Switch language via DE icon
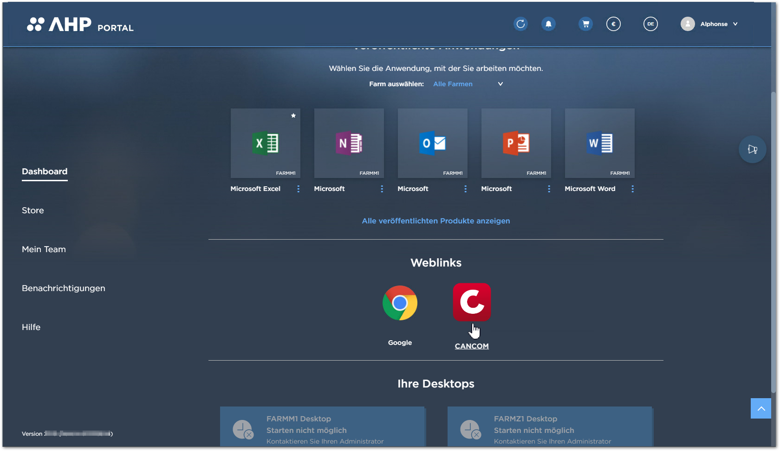Screen dimensions: 780x451 tap(650, 24)
